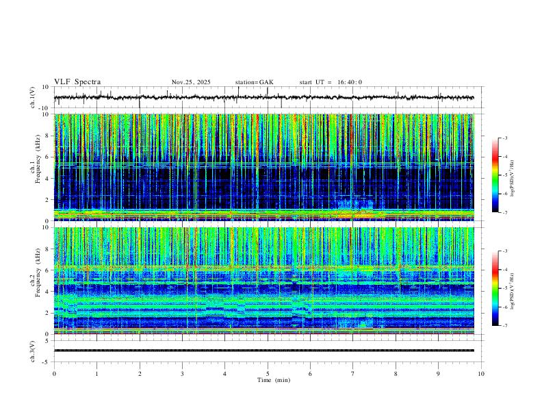Click the "station=GAK" header label
Screen dimensions: 542x419
click(254, 82)
